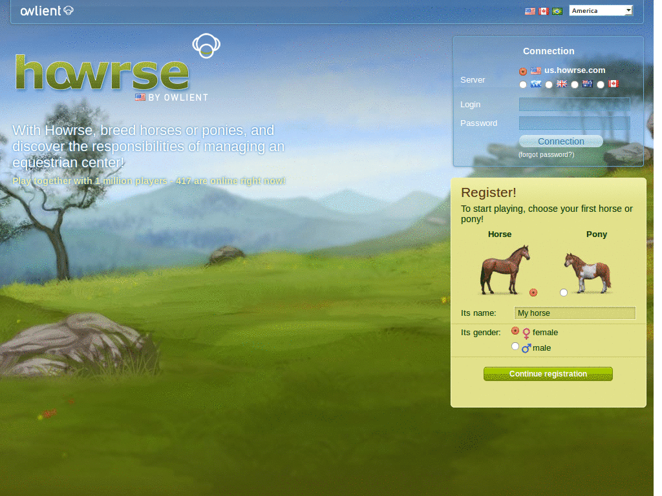Screen dimensions: 662x496
Task: Click the 'BY OWLIENT' text
Action: tap(178, 98)
